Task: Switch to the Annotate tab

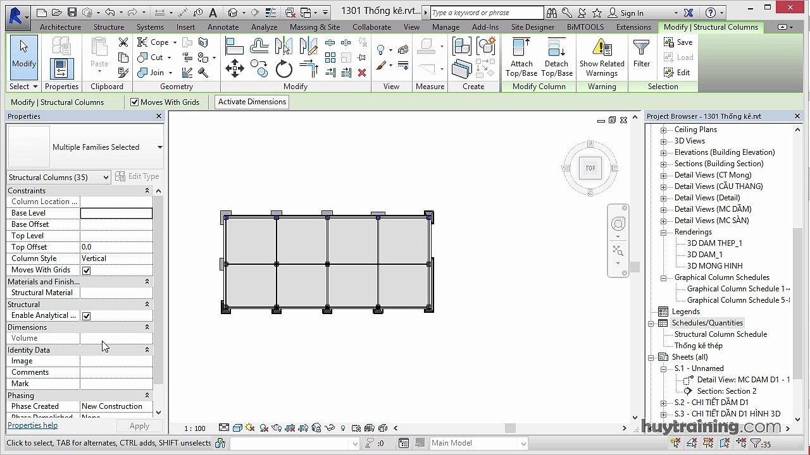Action: (x=223, y=27)
